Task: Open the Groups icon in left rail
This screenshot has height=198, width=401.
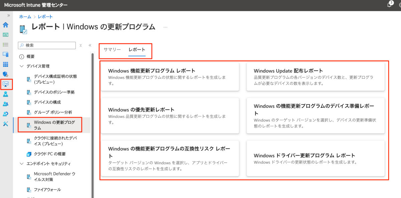Action: click(5, 104)
